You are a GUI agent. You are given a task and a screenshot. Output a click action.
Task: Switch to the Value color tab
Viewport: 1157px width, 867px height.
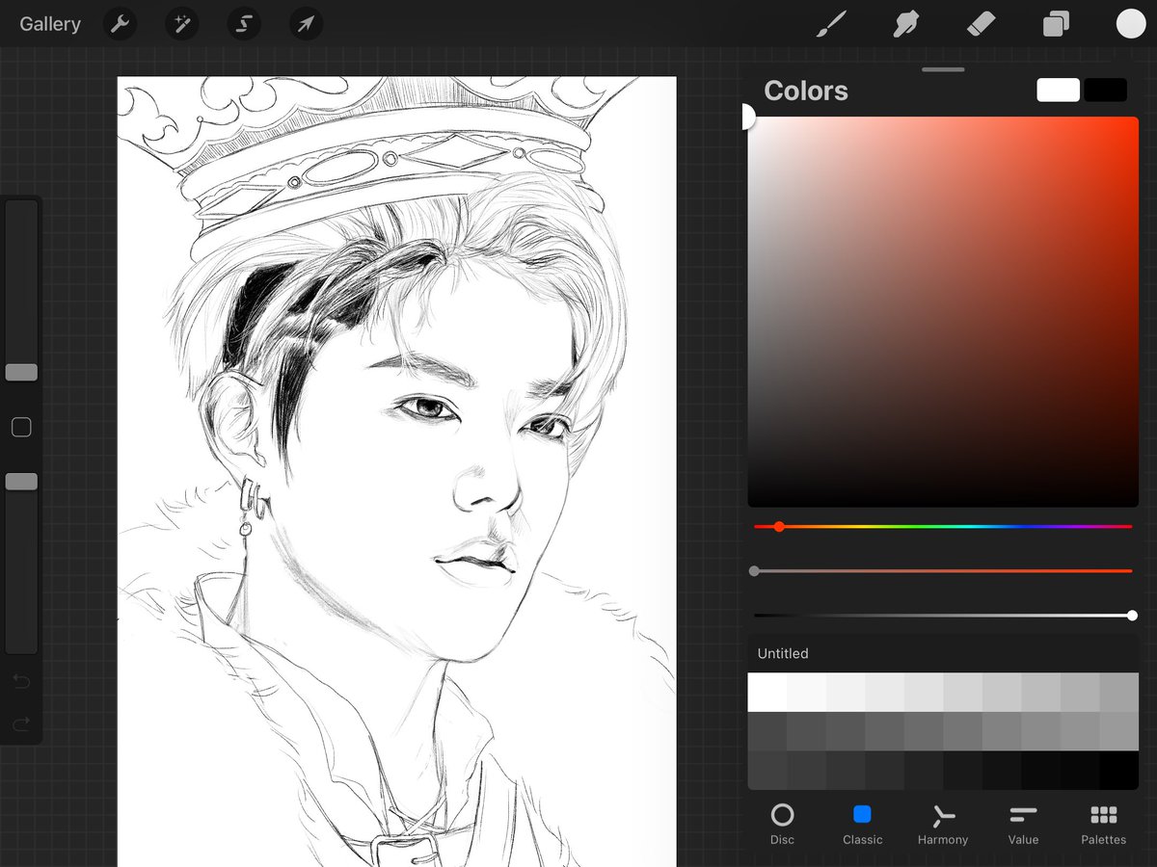tap(1023, 825)
